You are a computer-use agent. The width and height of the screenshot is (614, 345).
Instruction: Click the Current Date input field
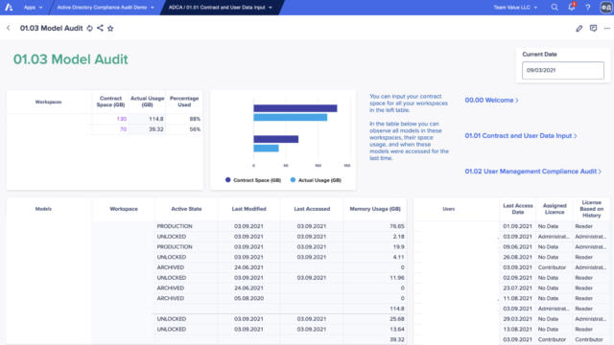(x=563, y=70)
